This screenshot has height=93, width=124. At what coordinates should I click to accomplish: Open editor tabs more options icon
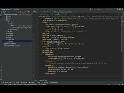(121, 12)
